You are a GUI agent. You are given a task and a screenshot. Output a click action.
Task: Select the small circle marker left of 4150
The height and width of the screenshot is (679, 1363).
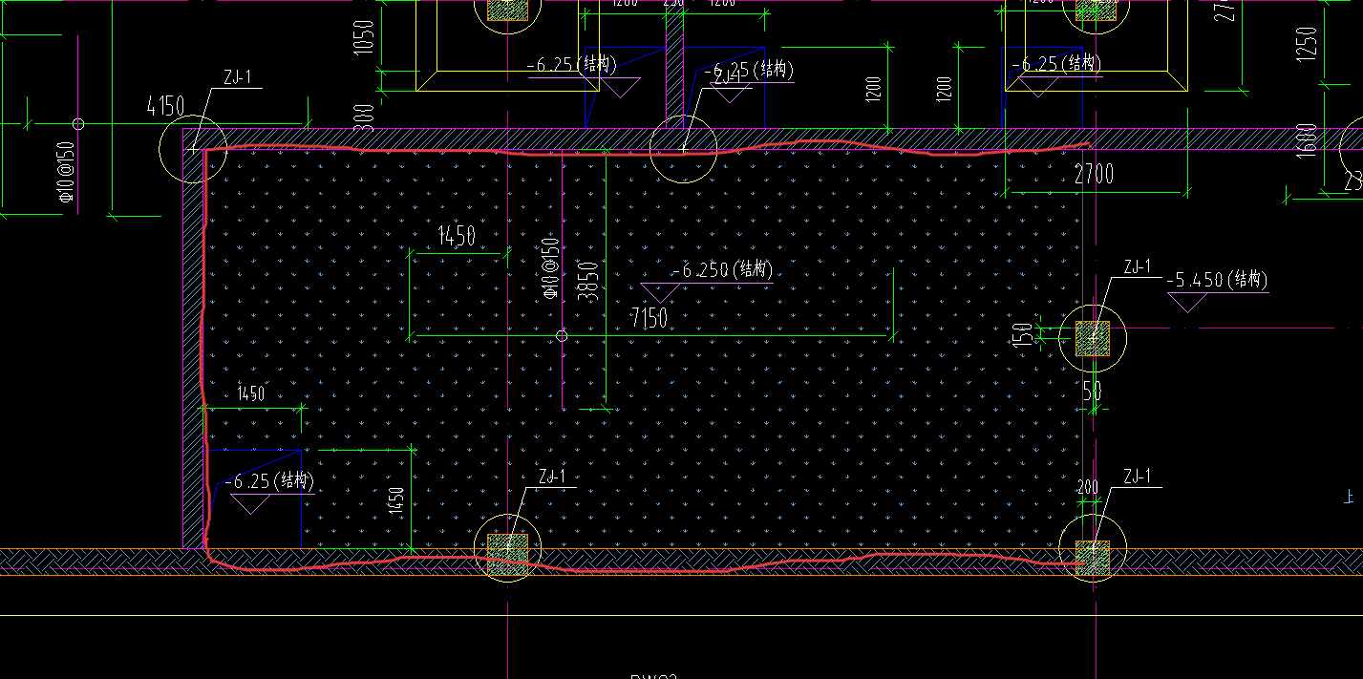click(x=78, y=123)
